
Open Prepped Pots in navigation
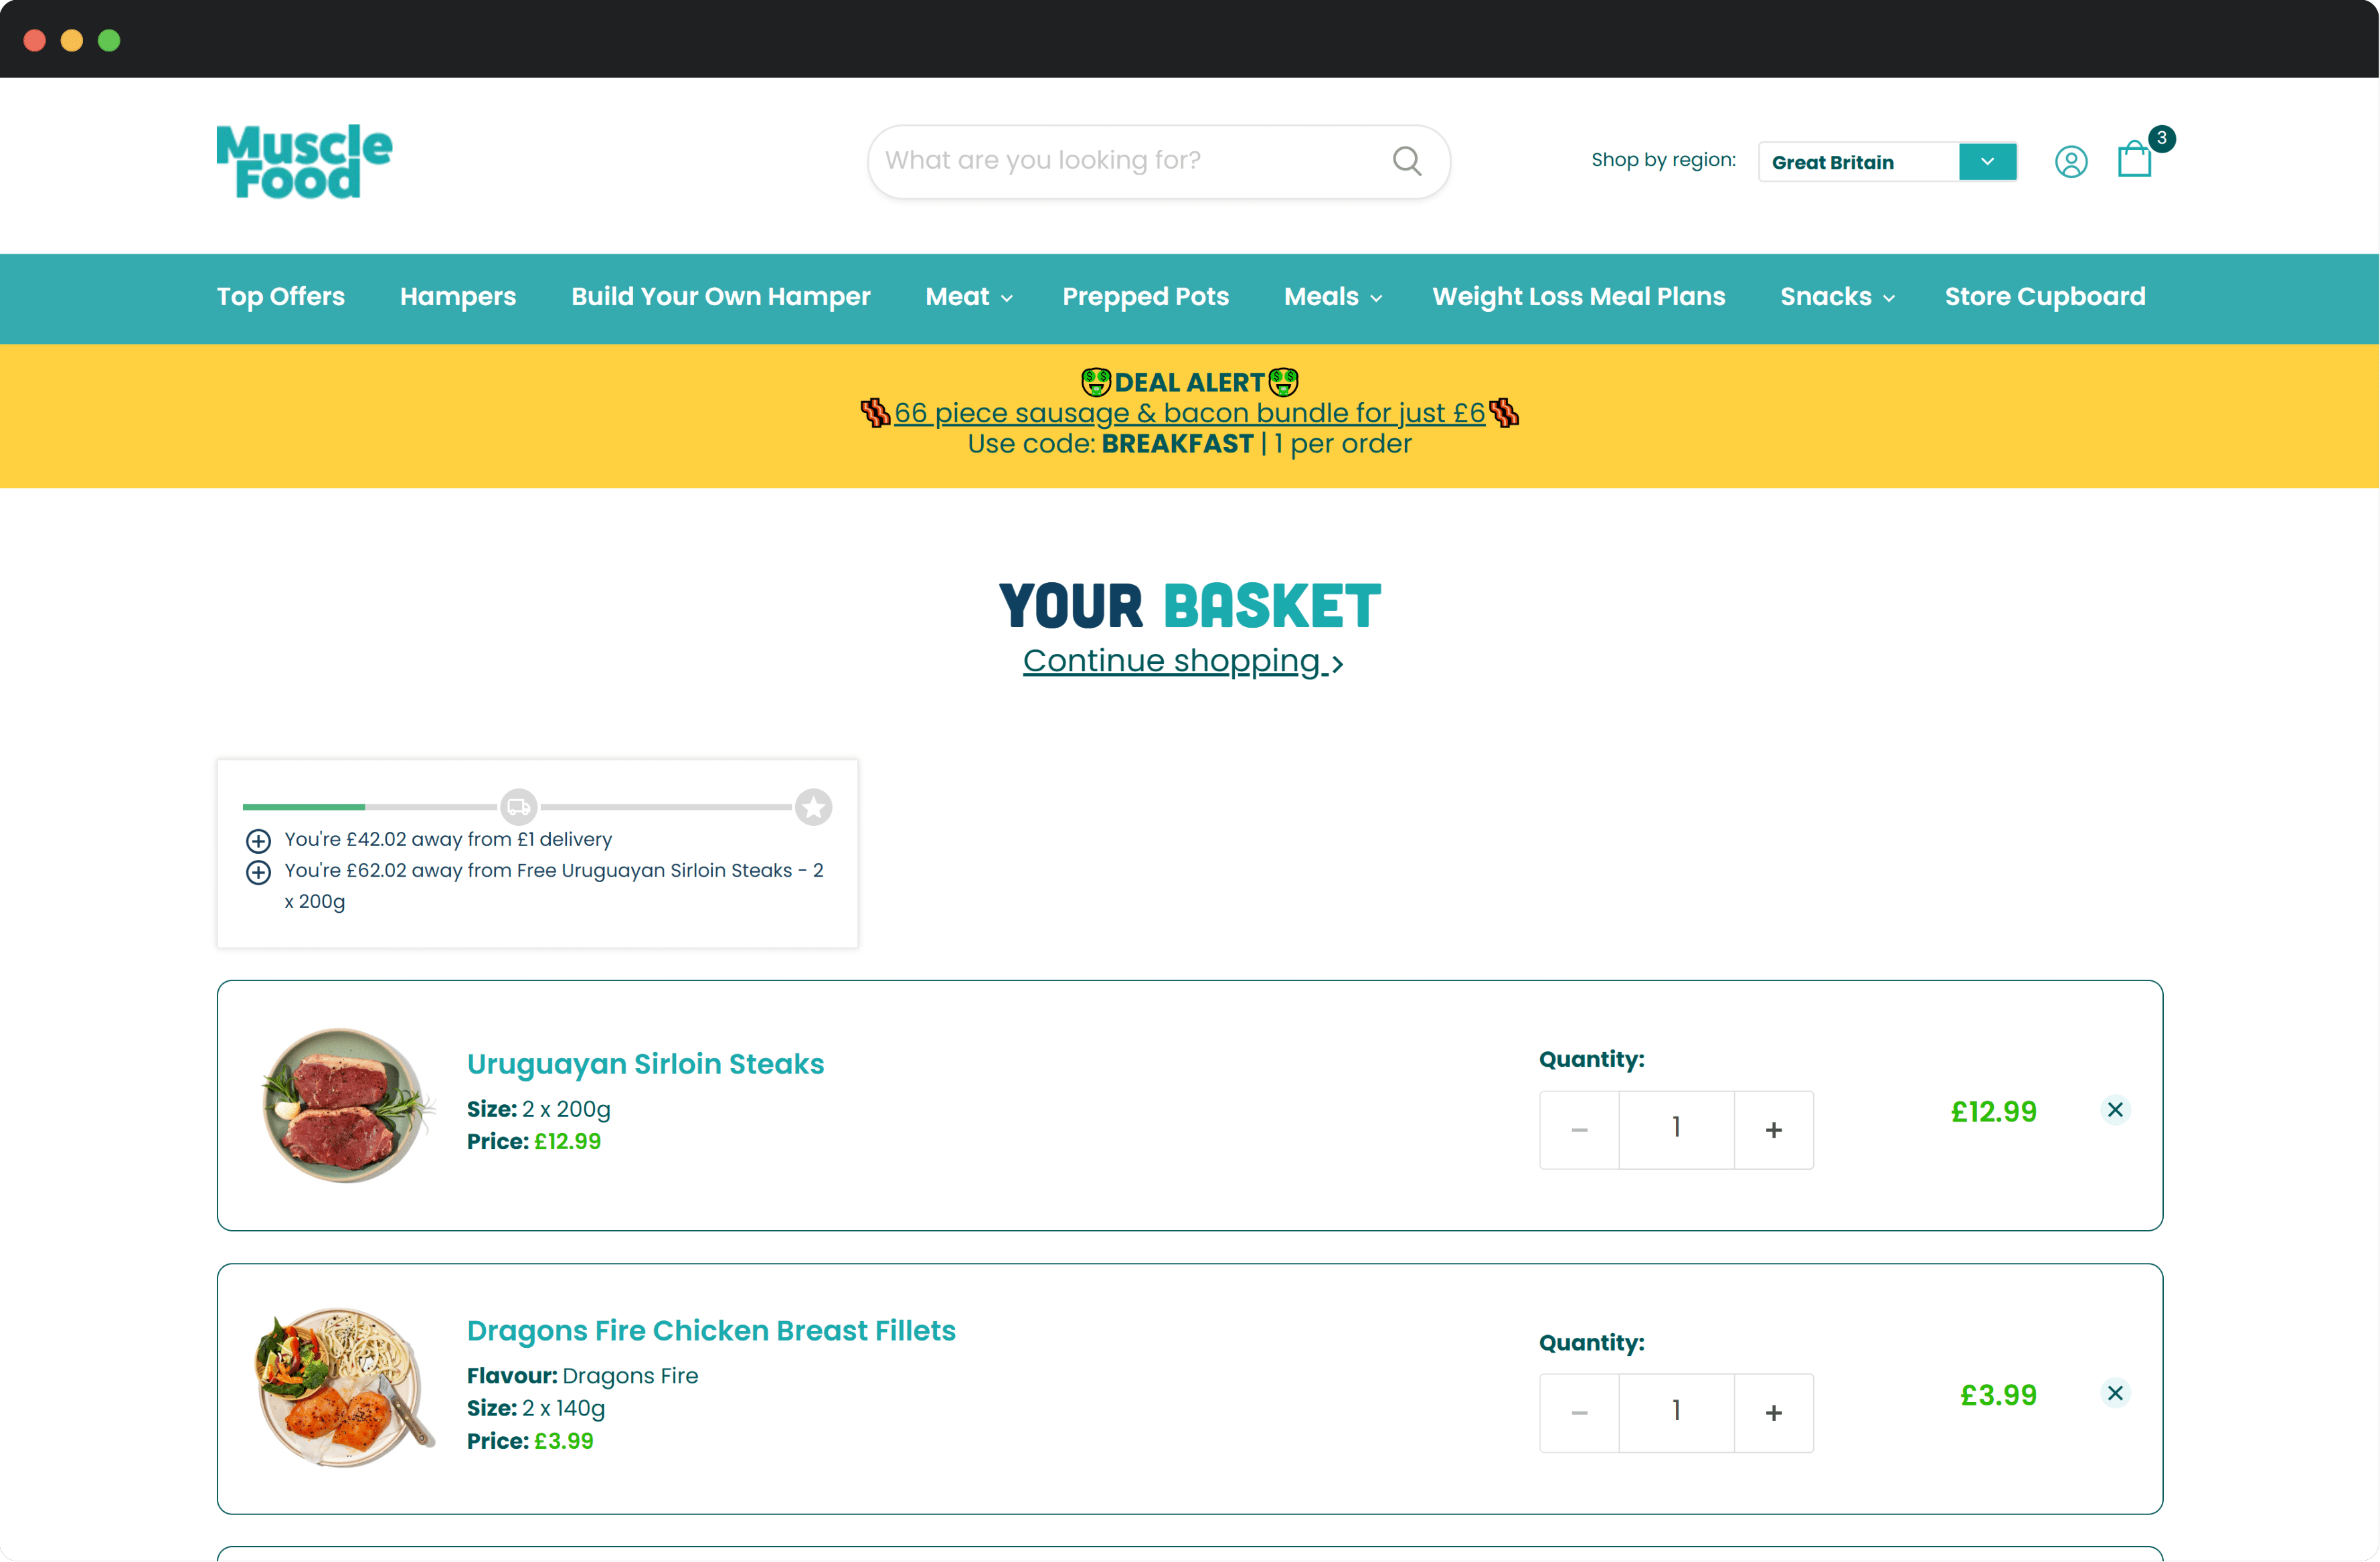point(1146,297)
